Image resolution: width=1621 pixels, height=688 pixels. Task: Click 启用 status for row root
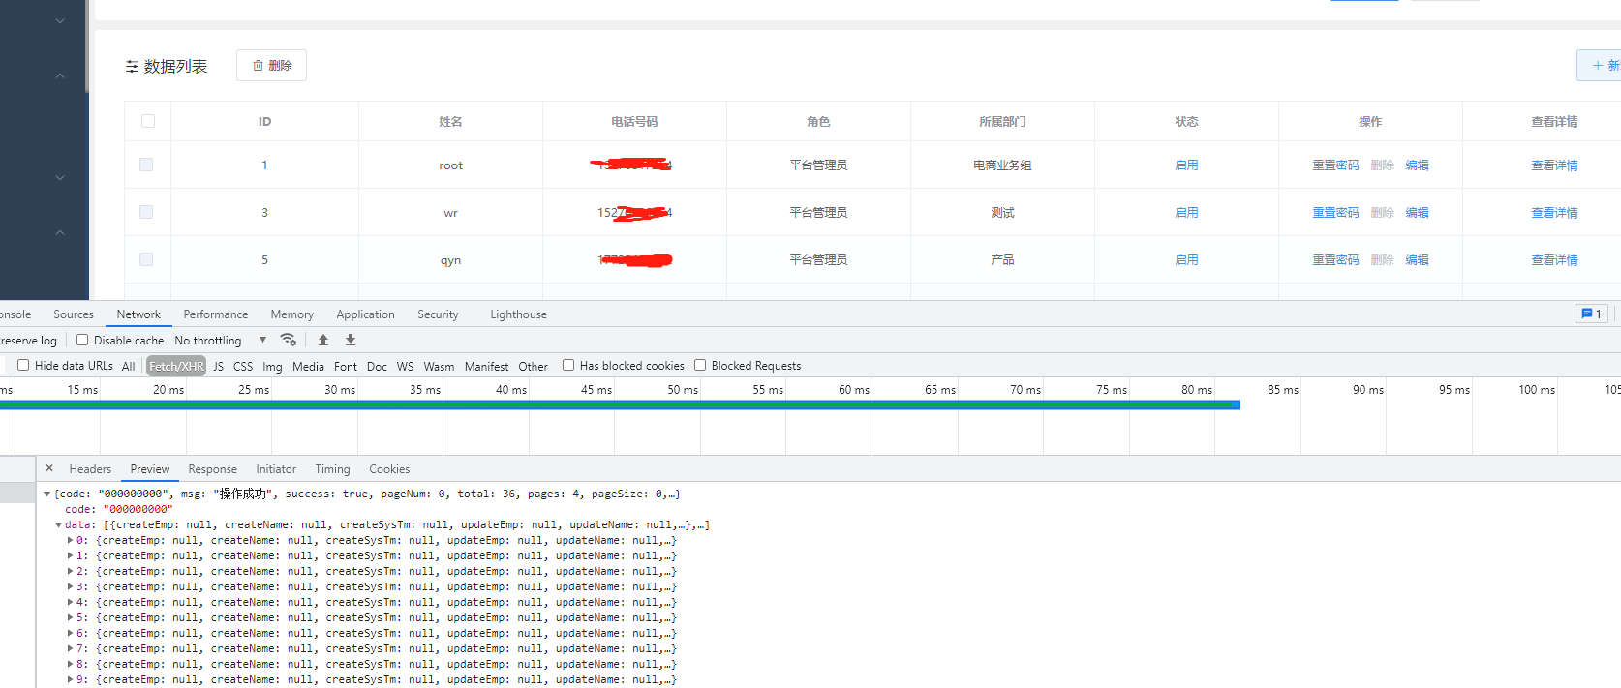pyautogui.click(x=1186, y=165)
